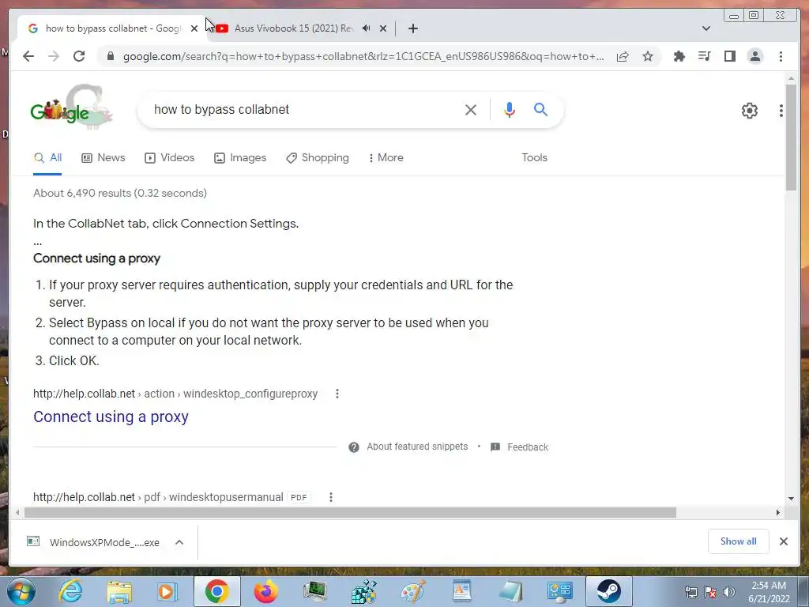
Task: Open the volume speaker tray icon
Action: (729, 592)
